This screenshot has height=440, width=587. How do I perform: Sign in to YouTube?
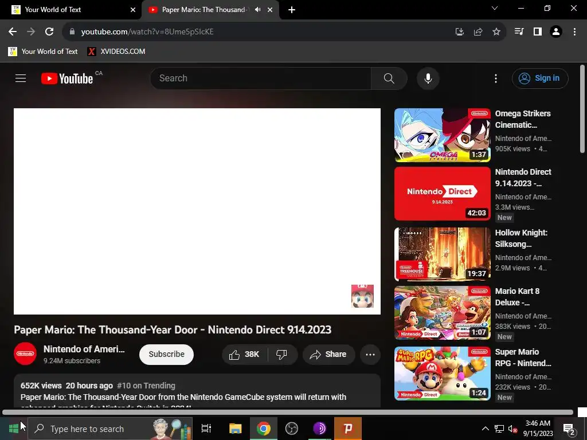coord(540,78)
